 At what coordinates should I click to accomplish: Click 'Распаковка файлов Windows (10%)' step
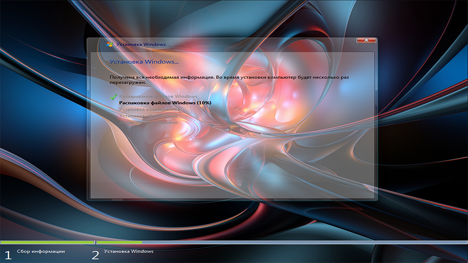click(x=165, y=103)
